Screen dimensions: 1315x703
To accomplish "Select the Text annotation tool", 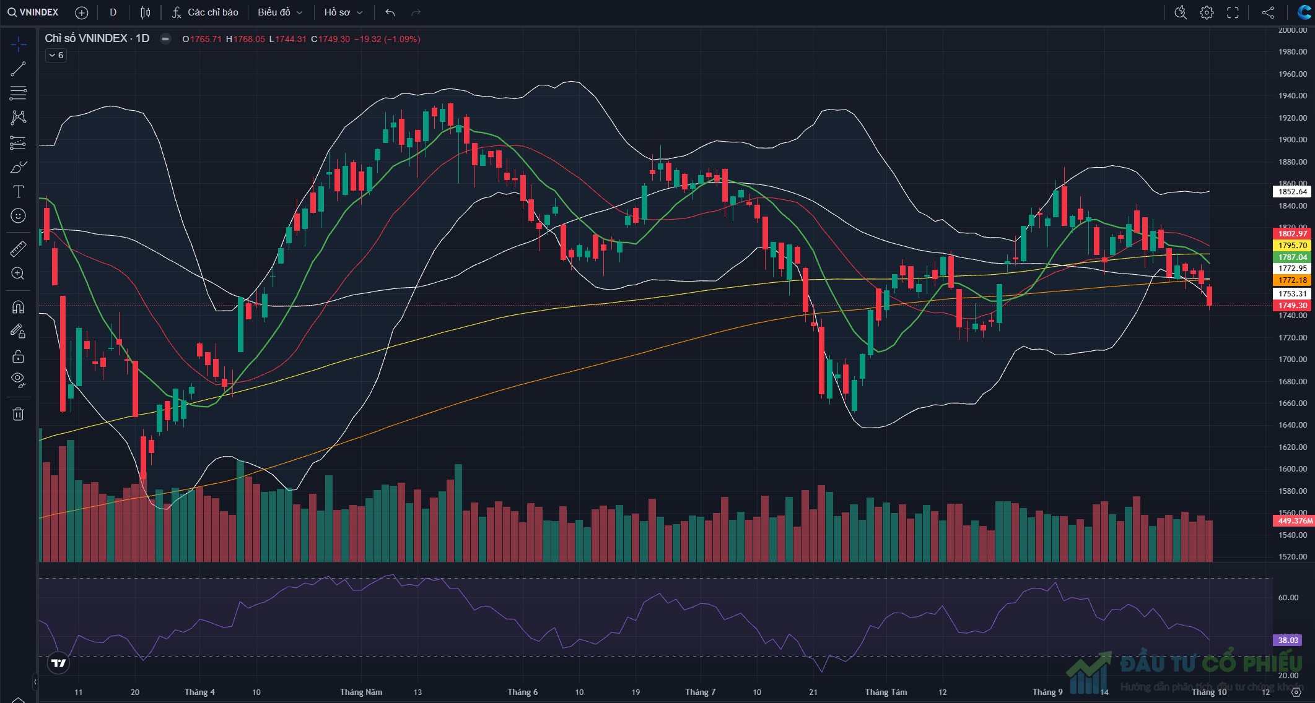I will click(18, 191).
